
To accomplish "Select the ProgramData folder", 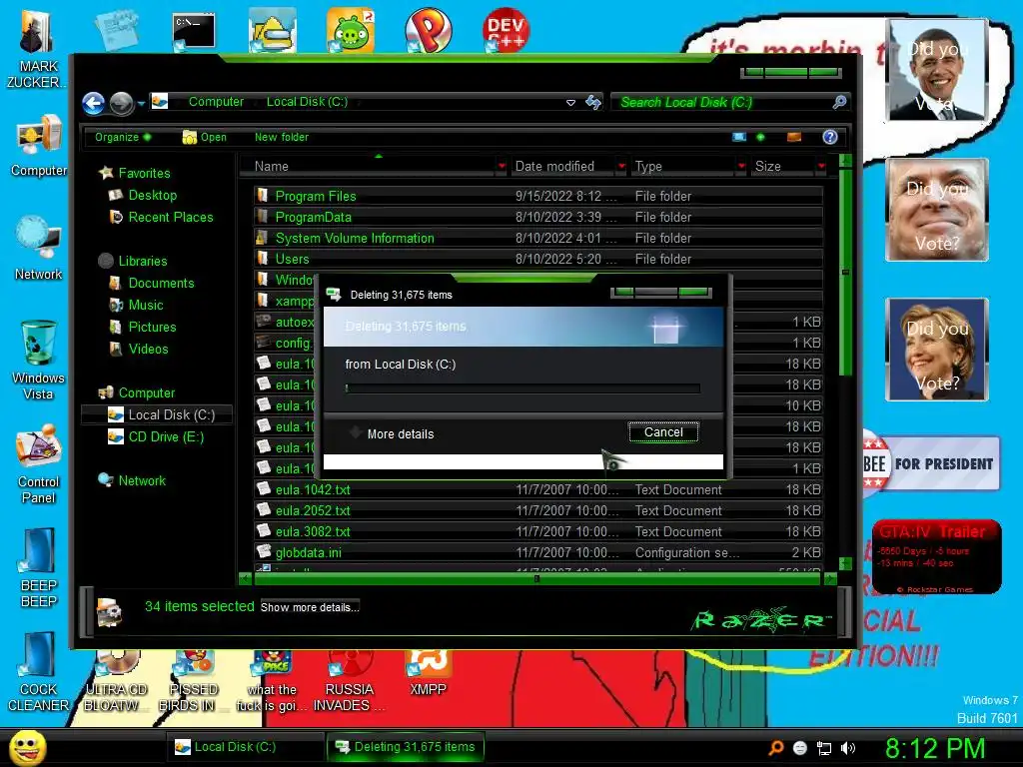I will [538, 217].
